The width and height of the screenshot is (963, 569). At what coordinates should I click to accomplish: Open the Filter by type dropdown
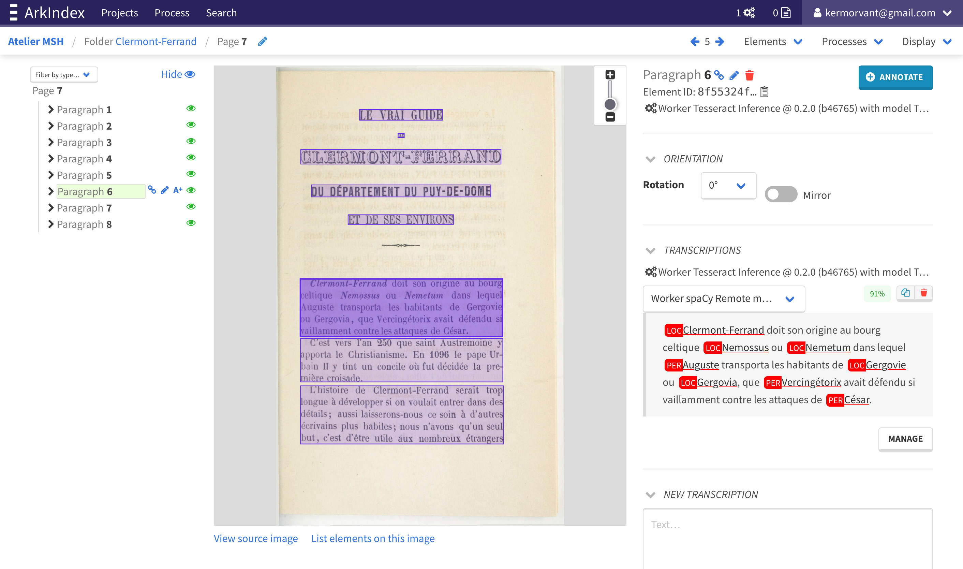click(x=63, y=75)
